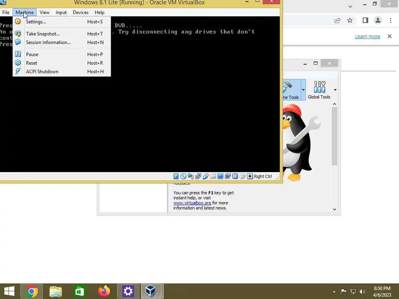This screenshot has height=299, width=399.
Task: Open the Help menu
Action: (99, 12)
